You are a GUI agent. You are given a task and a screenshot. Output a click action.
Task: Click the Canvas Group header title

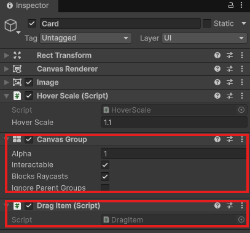click(62, 139)
